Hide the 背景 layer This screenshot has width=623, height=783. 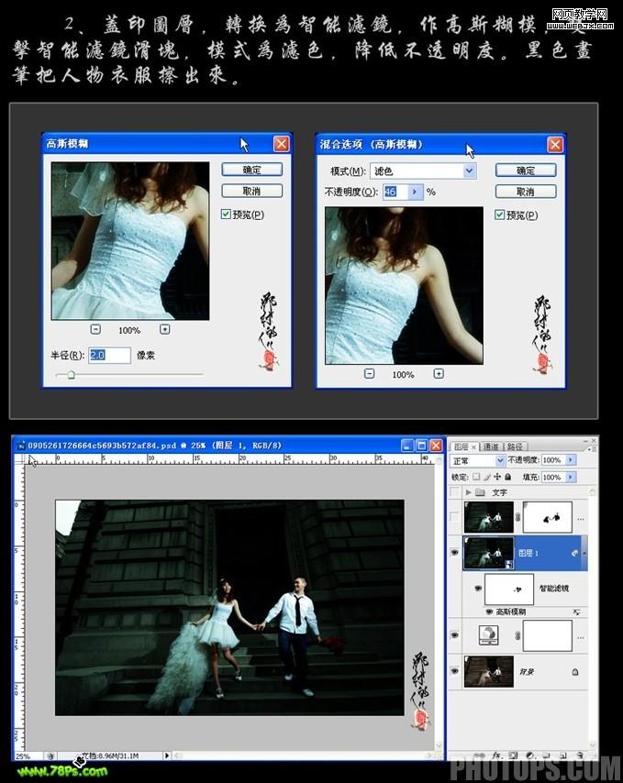[455, 672]
